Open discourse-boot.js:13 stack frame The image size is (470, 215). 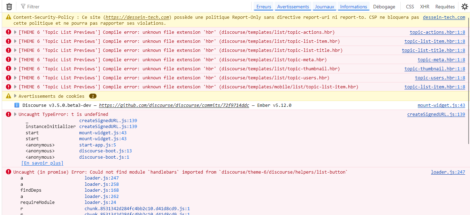[106, 151]
